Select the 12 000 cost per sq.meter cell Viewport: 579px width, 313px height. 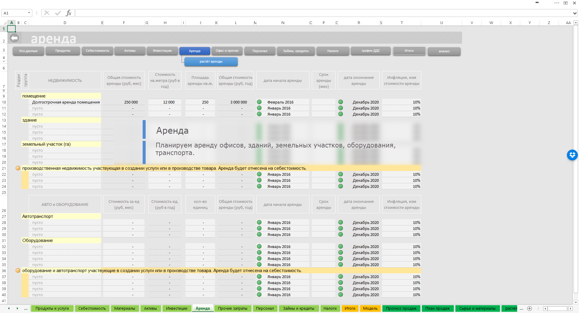tap(165, 102)
